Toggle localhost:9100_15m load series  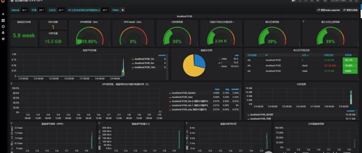click(145, 67)
